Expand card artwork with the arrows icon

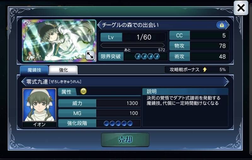click(90, 55)
